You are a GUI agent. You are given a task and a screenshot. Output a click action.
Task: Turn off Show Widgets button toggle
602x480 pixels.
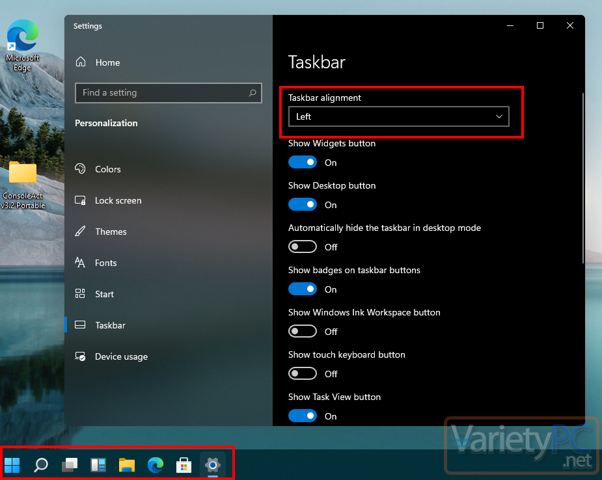pyautogui.click(x=303, y=163)
